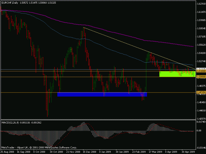
Task: Click the 21 Nov 2008 date label
Action: (x=73, y=152)
